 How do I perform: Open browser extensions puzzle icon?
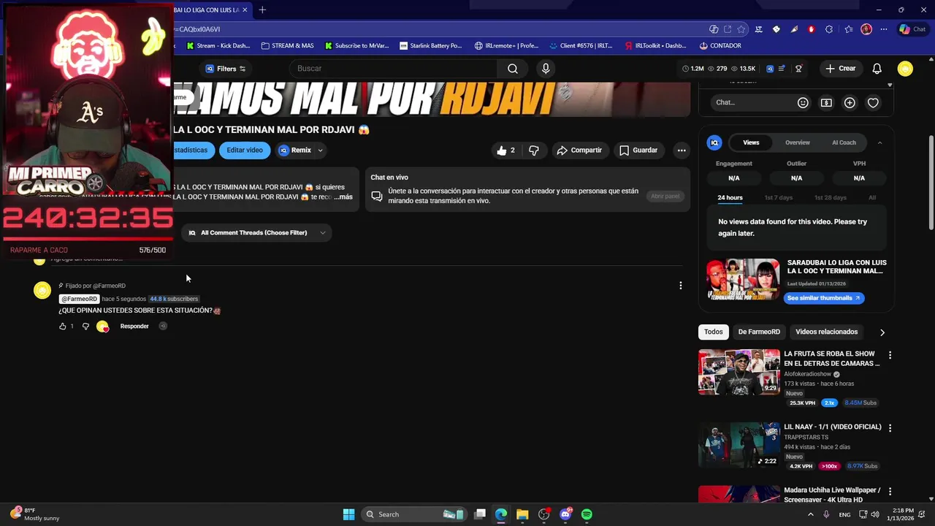[x=829, y=29]
